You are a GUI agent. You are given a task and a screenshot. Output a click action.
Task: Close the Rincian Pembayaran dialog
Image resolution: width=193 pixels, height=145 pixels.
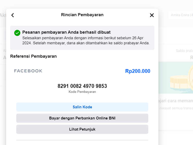click(152, 15)
